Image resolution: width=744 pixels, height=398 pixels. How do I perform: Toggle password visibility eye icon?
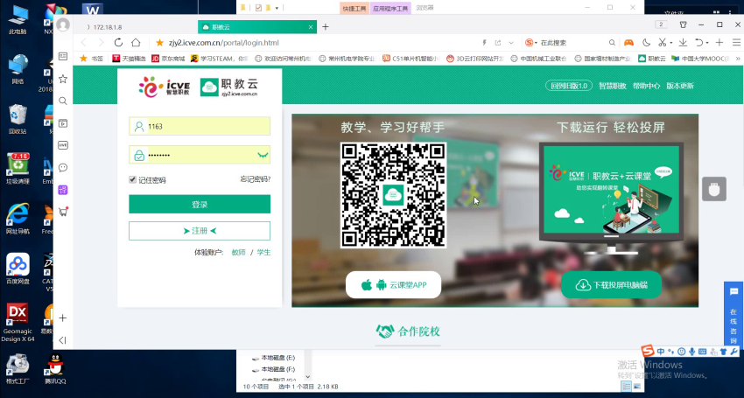263,155
